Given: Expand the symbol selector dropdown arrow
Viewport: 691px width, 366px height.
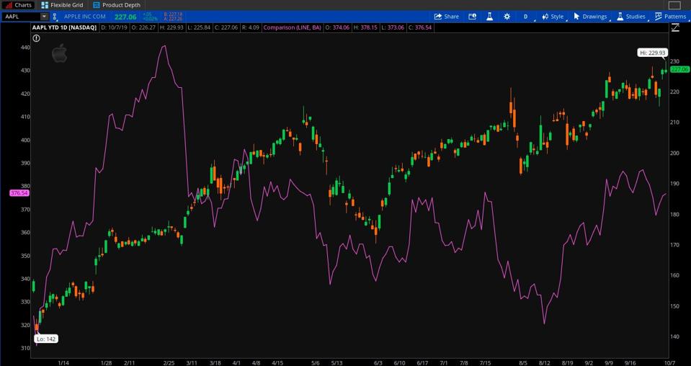Looking at the screenshot, I should coord(44,17).
